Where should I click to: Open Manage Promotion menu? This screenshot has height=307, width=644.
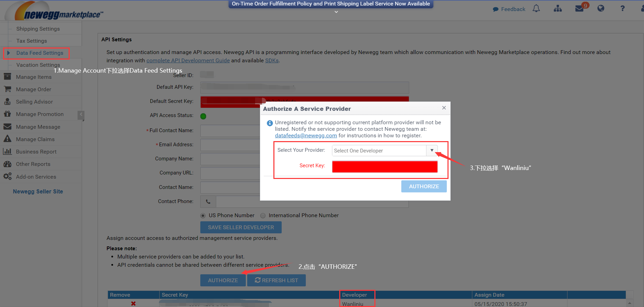(40, 114)
